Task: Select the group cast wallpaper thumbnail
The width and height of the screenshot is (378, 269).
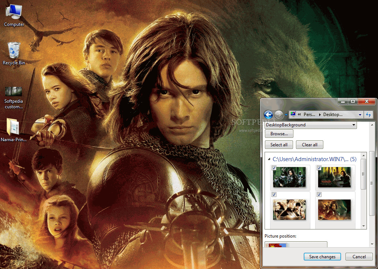Action: click(x=289, y=210)
